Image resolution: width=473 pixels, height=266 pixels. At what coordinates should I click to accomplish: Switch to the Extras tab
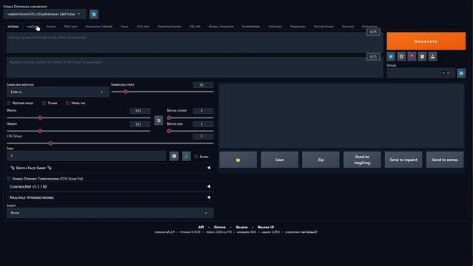51,27
